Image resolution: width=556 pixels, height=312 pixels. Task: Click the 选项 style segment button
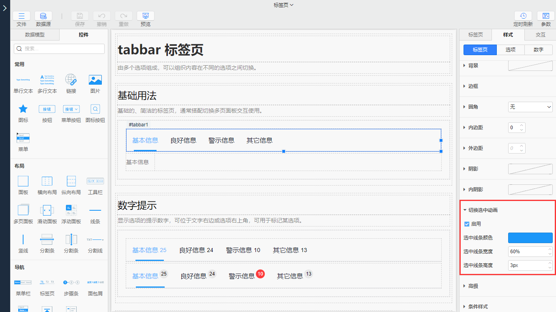[x=510, y=50]
